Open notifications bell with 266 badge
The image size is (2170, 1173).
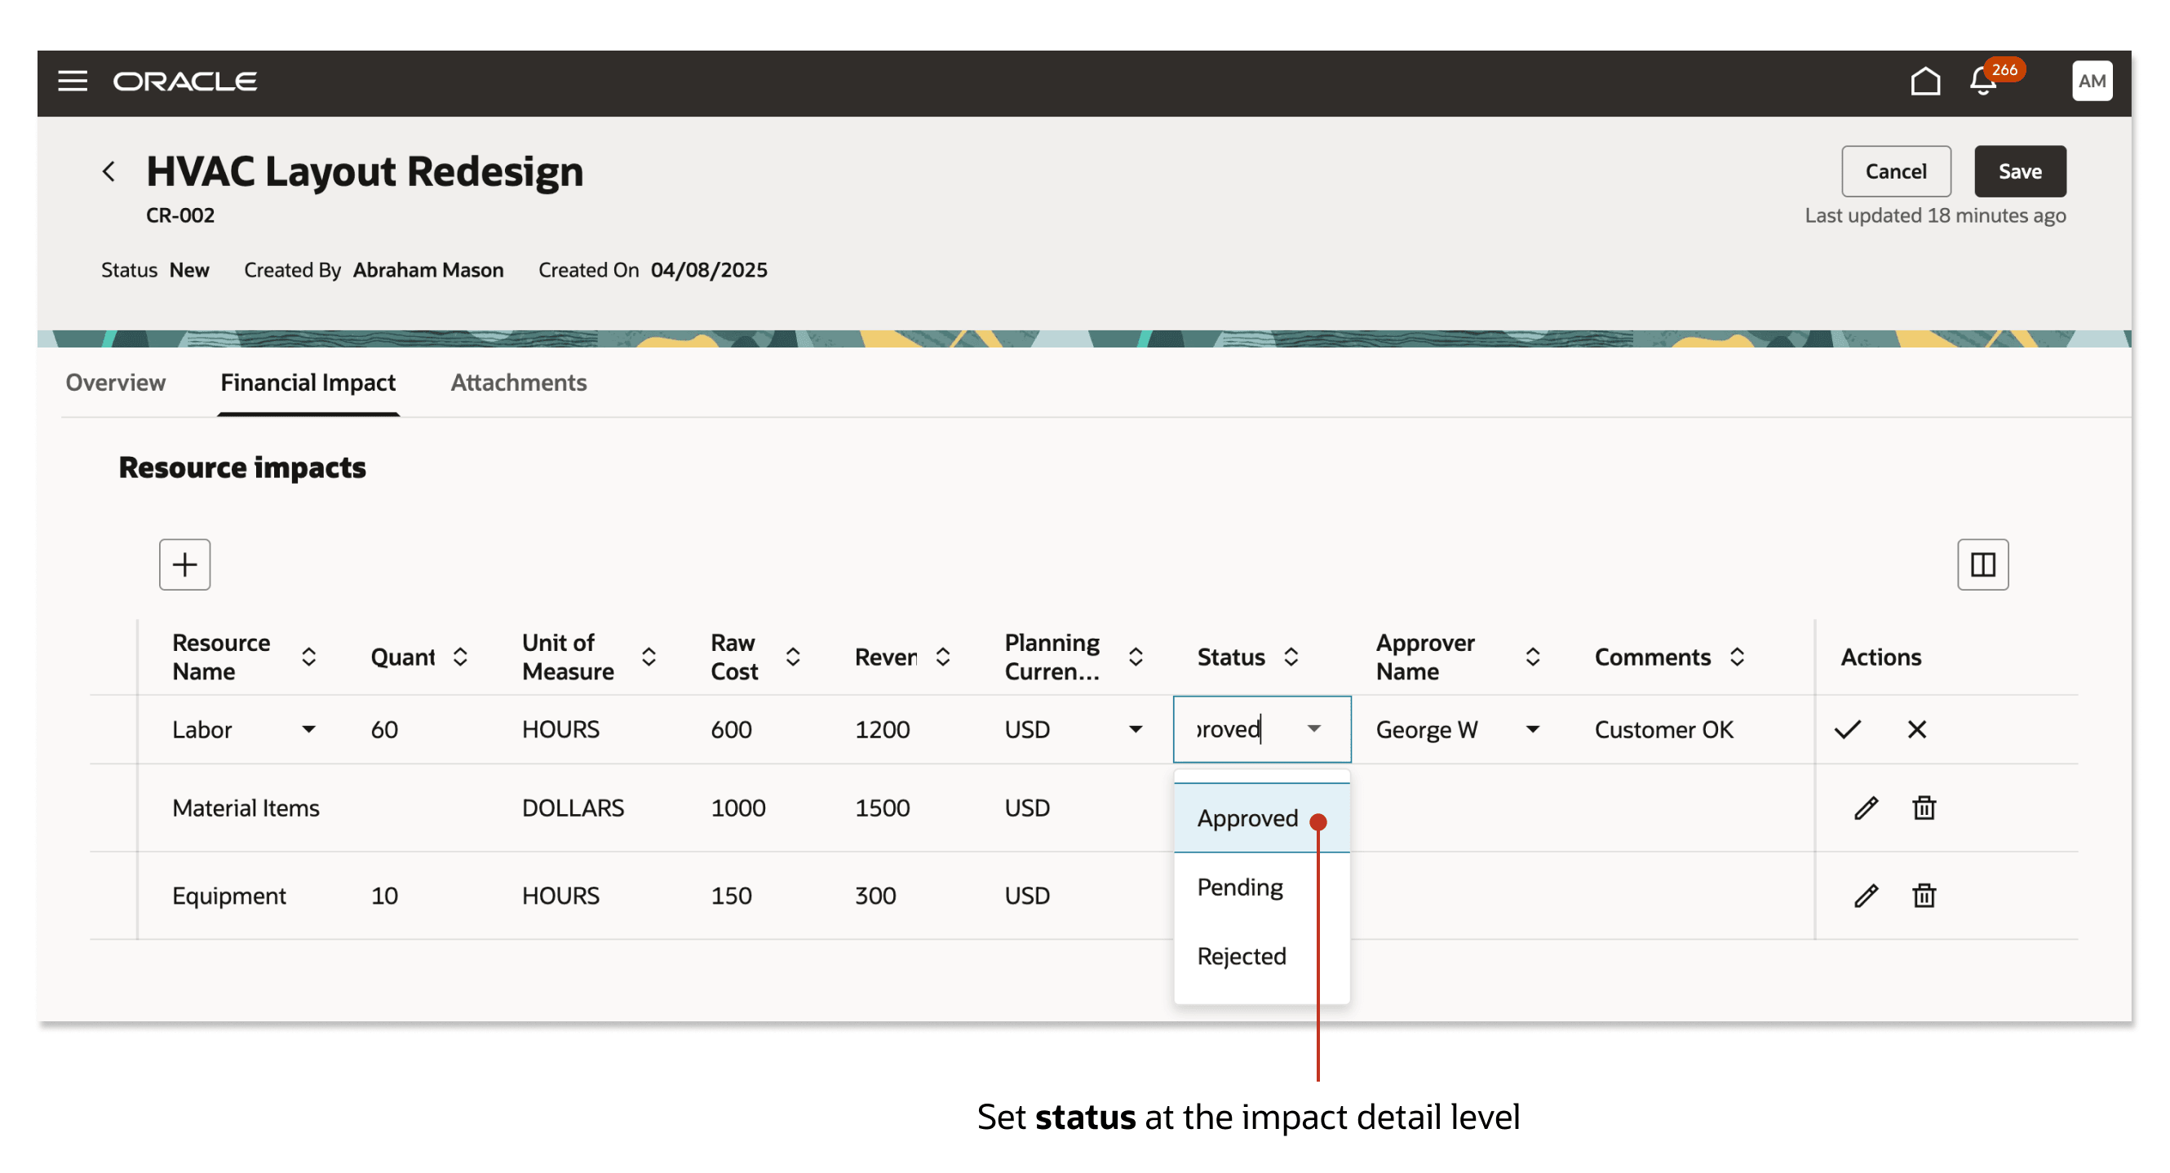[1983, 82]
